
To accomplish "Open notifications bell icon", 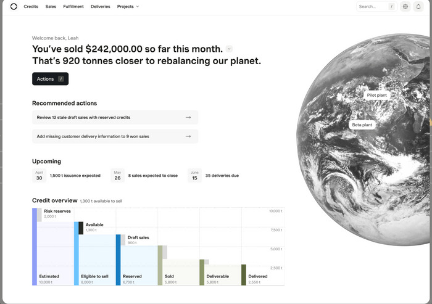I will pos(418,7).
